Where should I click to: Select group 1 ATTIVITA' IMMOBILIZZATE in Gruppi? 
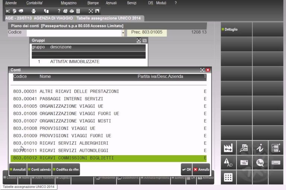click(x=89, y=62)
